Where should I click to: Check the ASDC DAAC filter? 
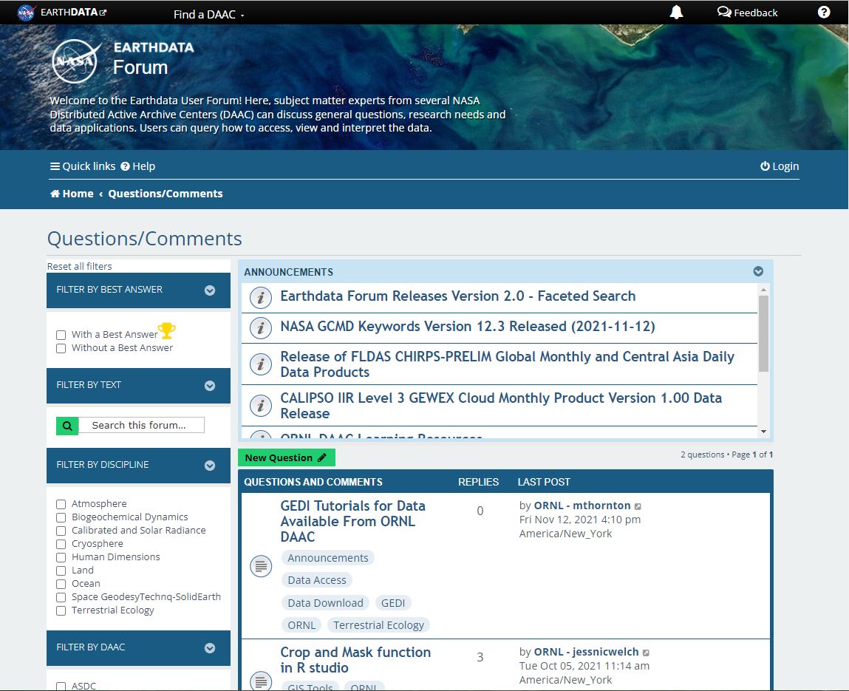[x=61, y=686]
